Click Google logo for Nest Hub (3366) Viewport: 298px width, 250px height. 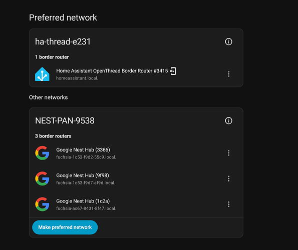pyautogui.click(x=42, y=153)
